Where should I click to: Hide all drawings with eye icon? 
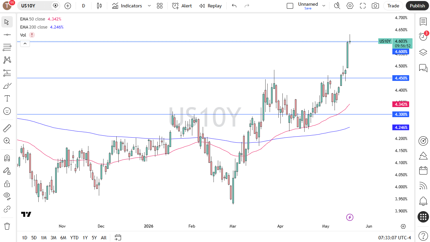(7, 197)
